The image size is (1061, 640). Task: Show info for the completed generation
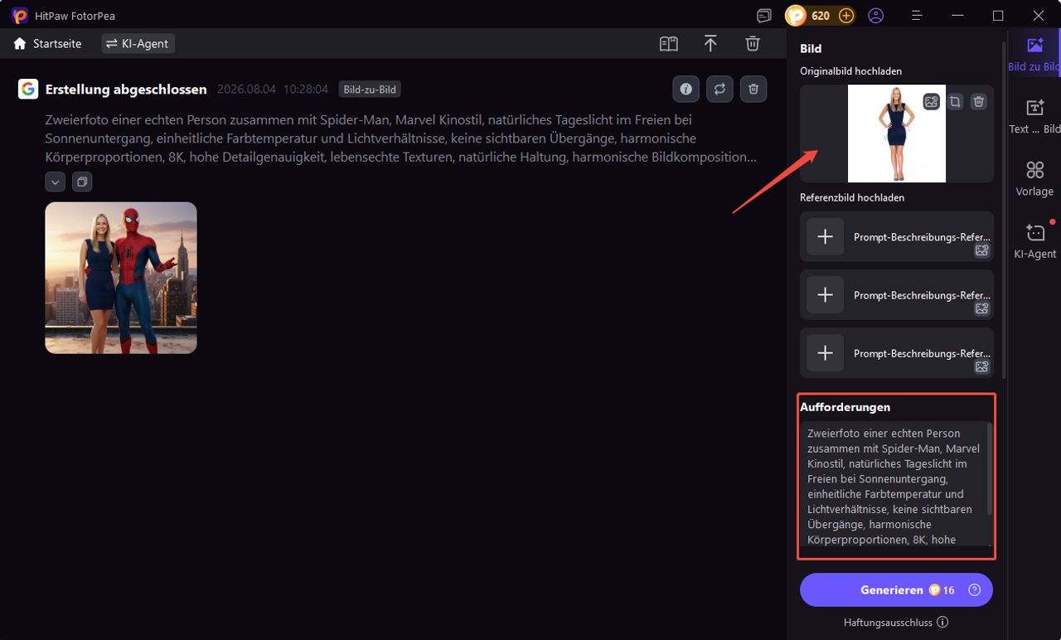click(686, 89)
